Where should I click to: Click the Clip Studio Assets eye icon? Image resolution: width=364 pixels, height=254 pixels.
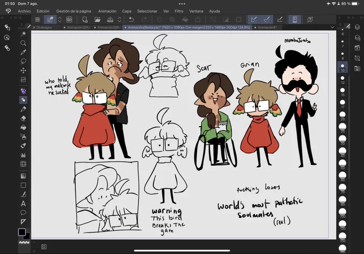(69, 19)
